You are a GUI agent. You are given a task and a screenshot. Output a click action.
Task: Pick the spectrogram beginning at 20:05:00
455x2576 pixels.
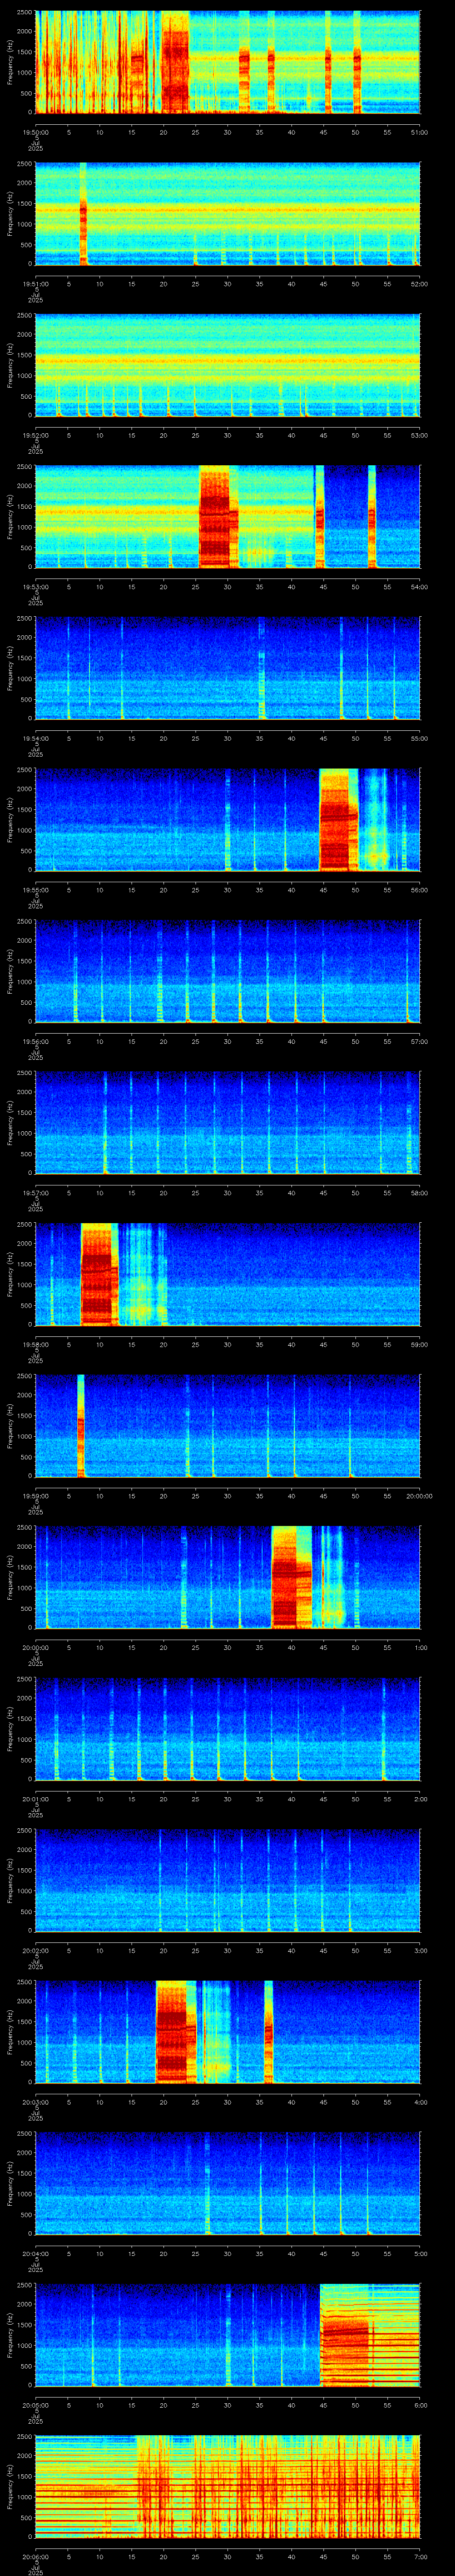tap(228, 2335)
